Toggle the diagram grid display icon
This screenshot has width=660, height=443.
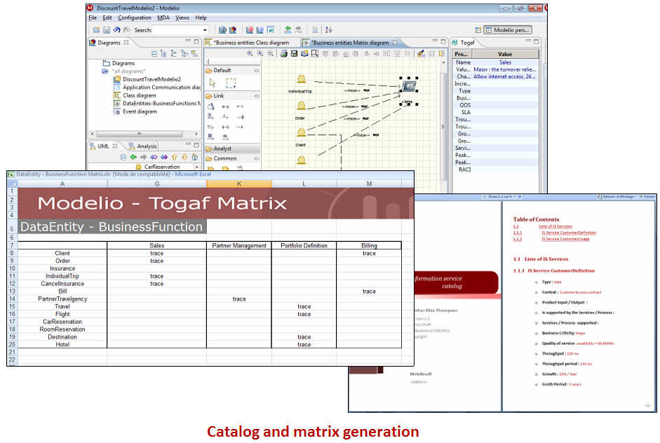click(x=431, y=53)
